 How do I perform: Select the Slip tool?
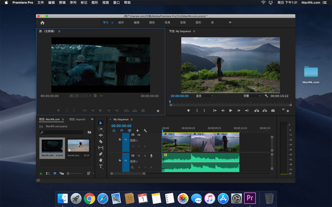tap(101, 148)
